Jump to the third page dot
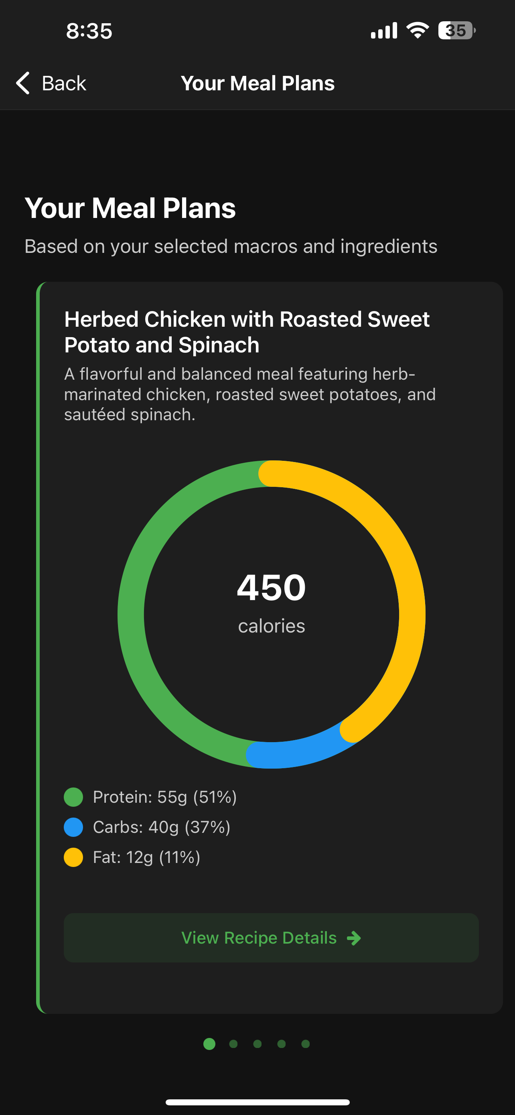The image size is (515, 1115). [257, 1044]
